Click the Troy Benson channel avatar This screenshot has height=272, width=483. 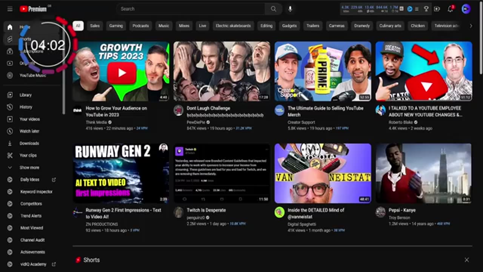[x=380, y=212]
